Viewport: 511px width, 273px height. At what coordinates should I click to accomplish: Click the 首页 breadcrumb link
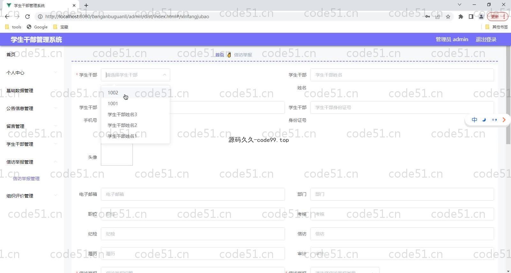coord(219,55)
